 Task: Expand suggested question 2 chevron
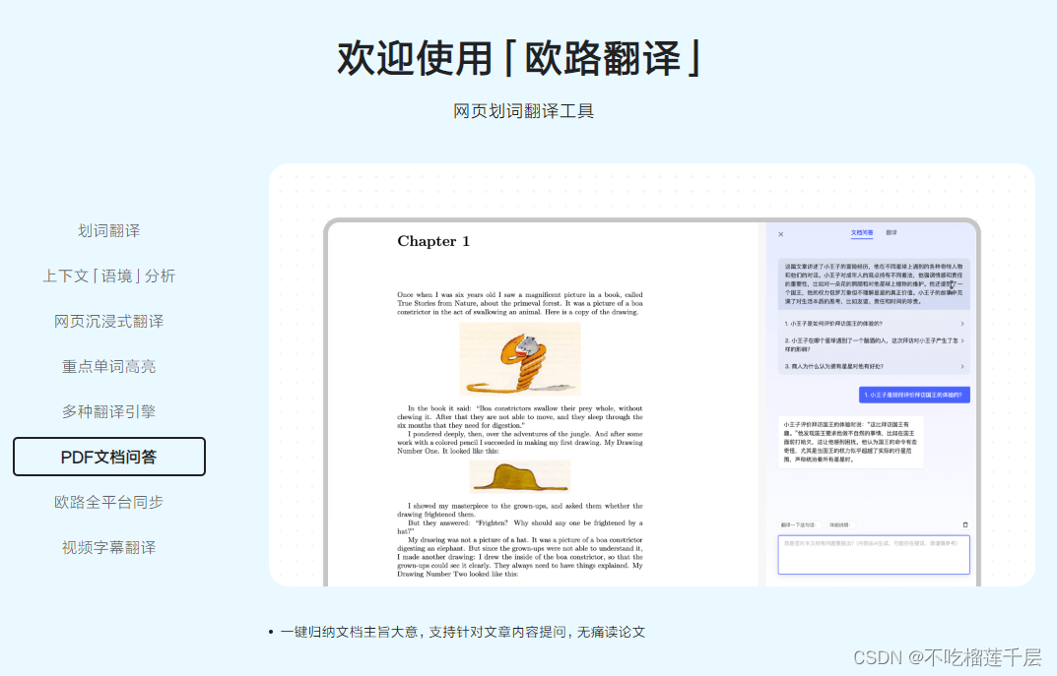[x=962, y=340]
